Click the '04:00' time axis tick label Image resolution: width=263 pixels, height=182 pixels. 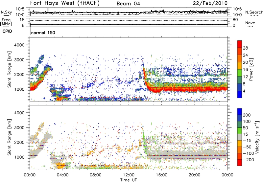(x=62, y=175)
